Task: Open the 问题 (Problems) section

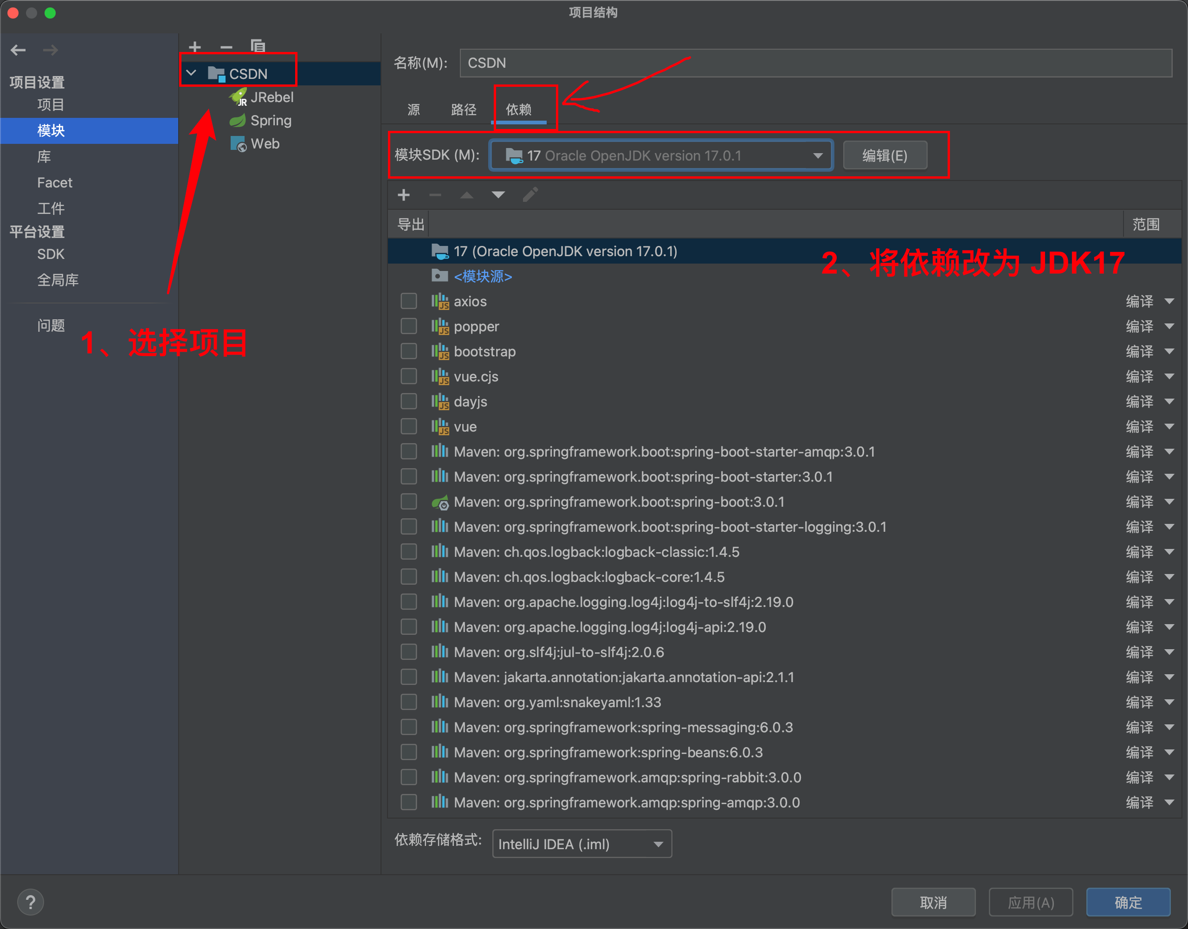Action: click(51, 325)
